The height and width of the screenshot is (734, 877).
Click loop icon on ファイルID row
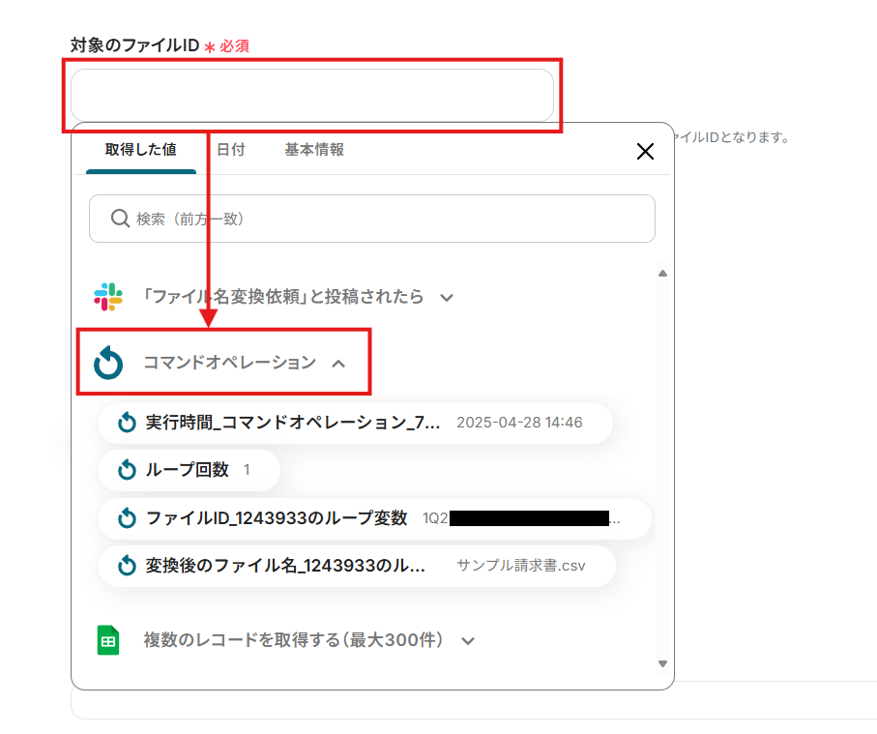click(127, 518)
